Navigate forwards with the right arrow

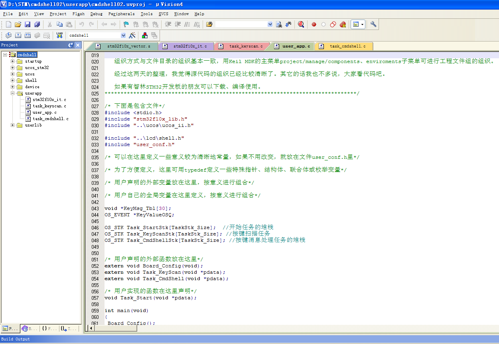tap(114, 24)
